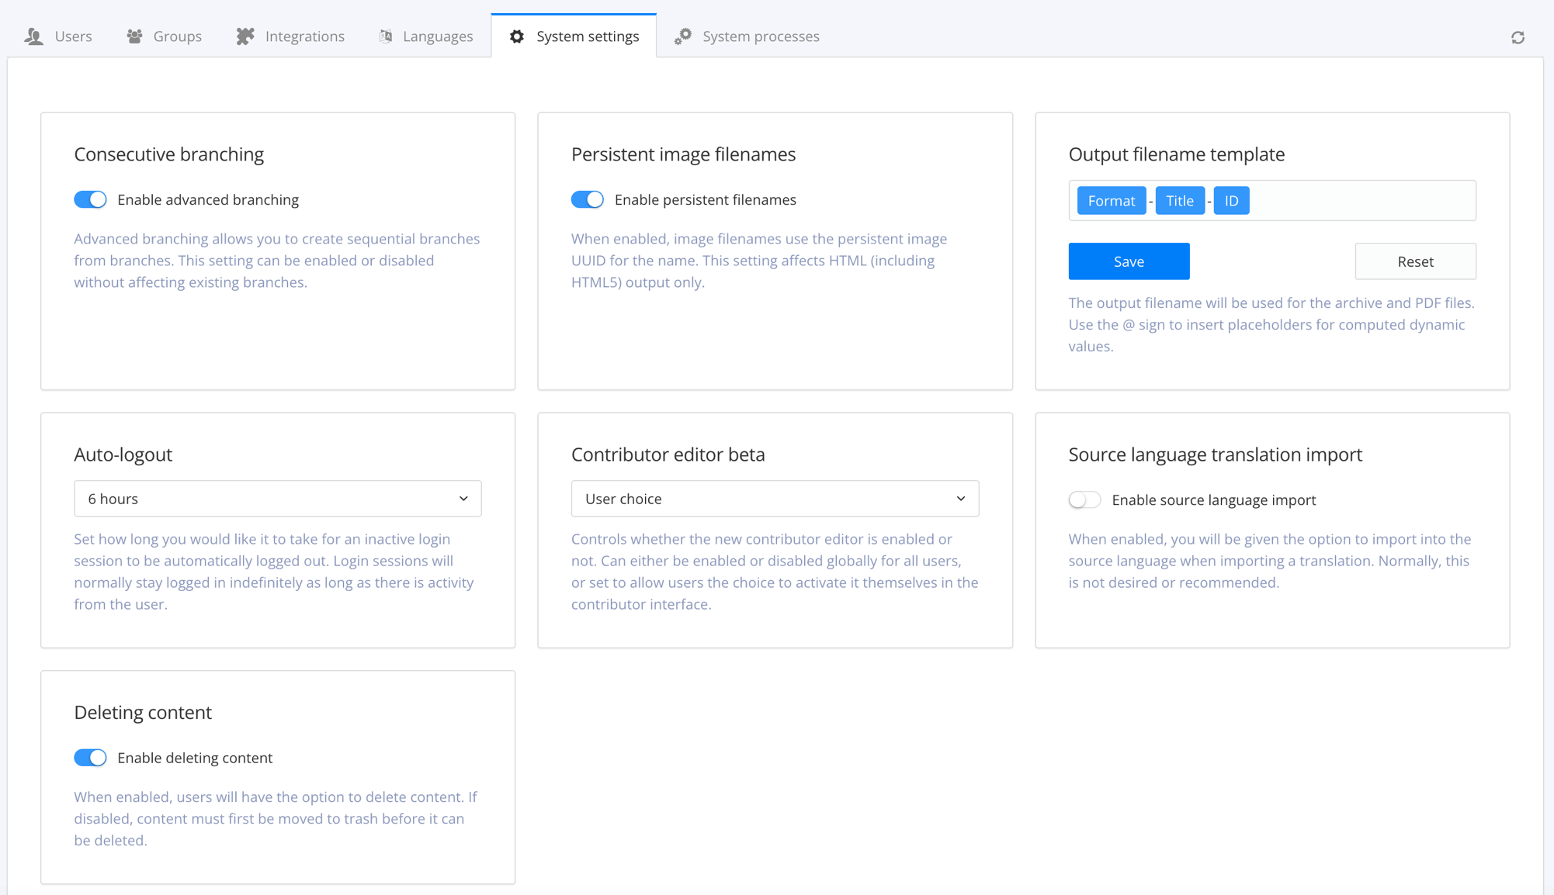
Task: Click the System processes gears icon
Action: coord(683,36)
